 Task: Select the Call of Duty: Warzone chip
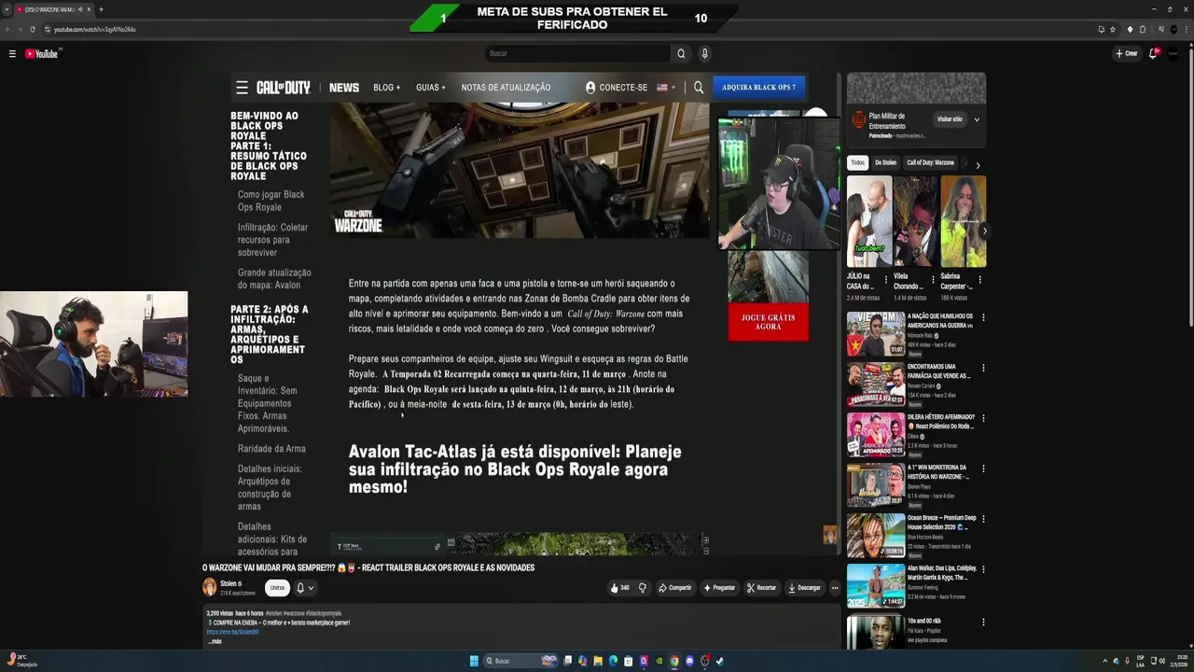[x=931, y=162]
